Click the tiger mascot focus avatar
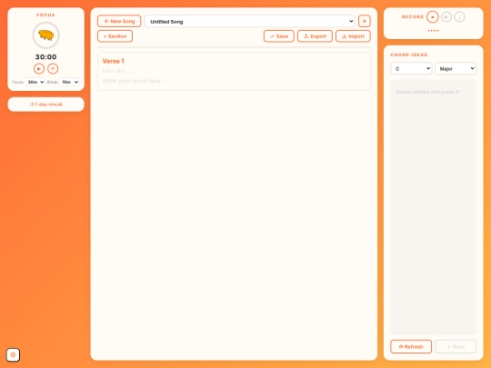This screenshot has width=491, height=368. pos(46,35)
